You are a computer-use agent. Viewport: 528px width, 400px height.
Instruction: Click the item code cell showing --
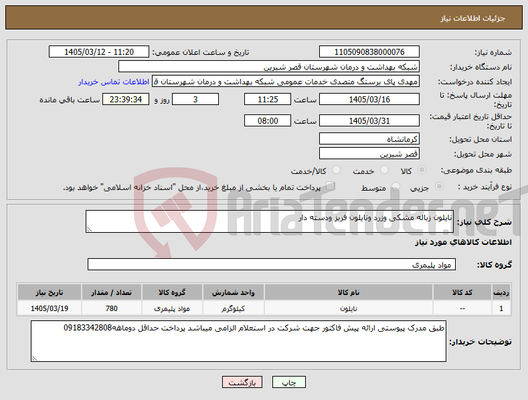pyautogui.click(x=462, y=308)
